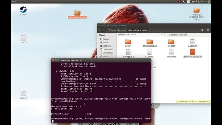Open the Files view options menu
Viewport: 222px width, 125px height.
click(208, 30)
